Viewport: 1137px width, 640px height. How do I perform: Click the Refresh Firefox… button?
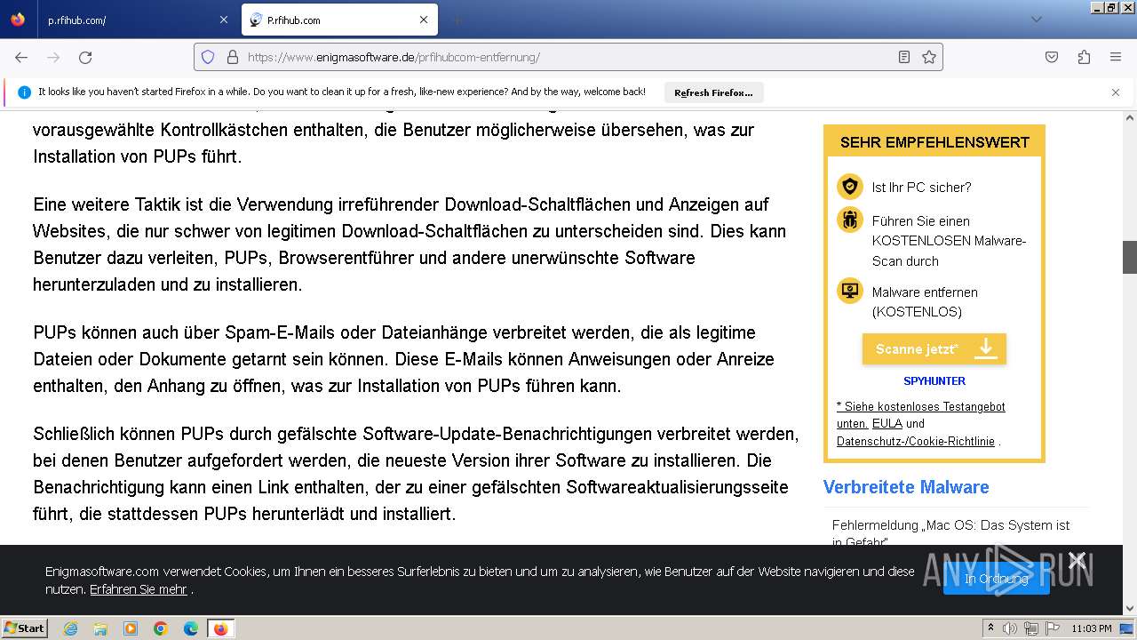point(713,92)
